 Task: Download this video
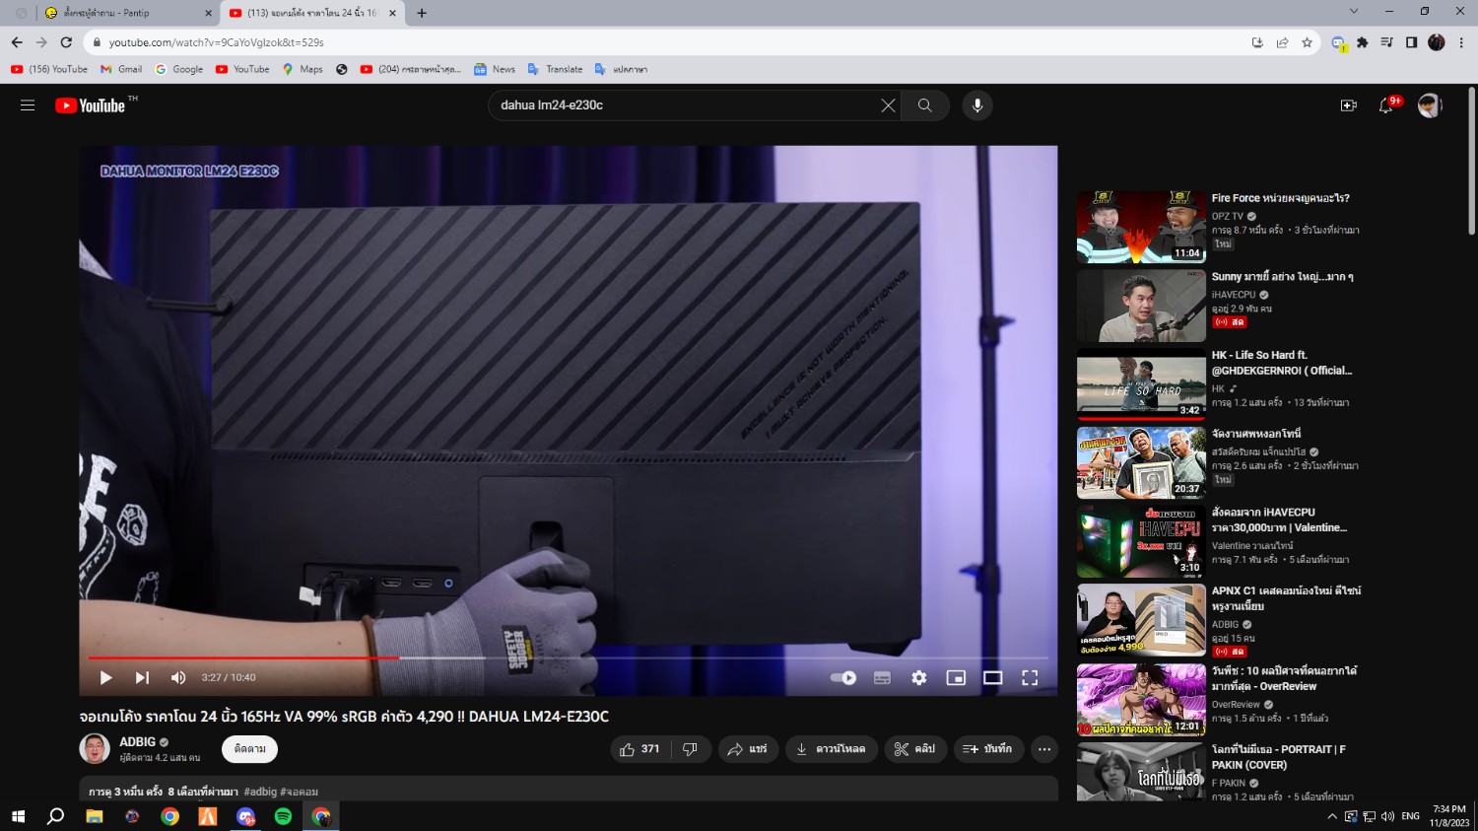pos(831,749)
